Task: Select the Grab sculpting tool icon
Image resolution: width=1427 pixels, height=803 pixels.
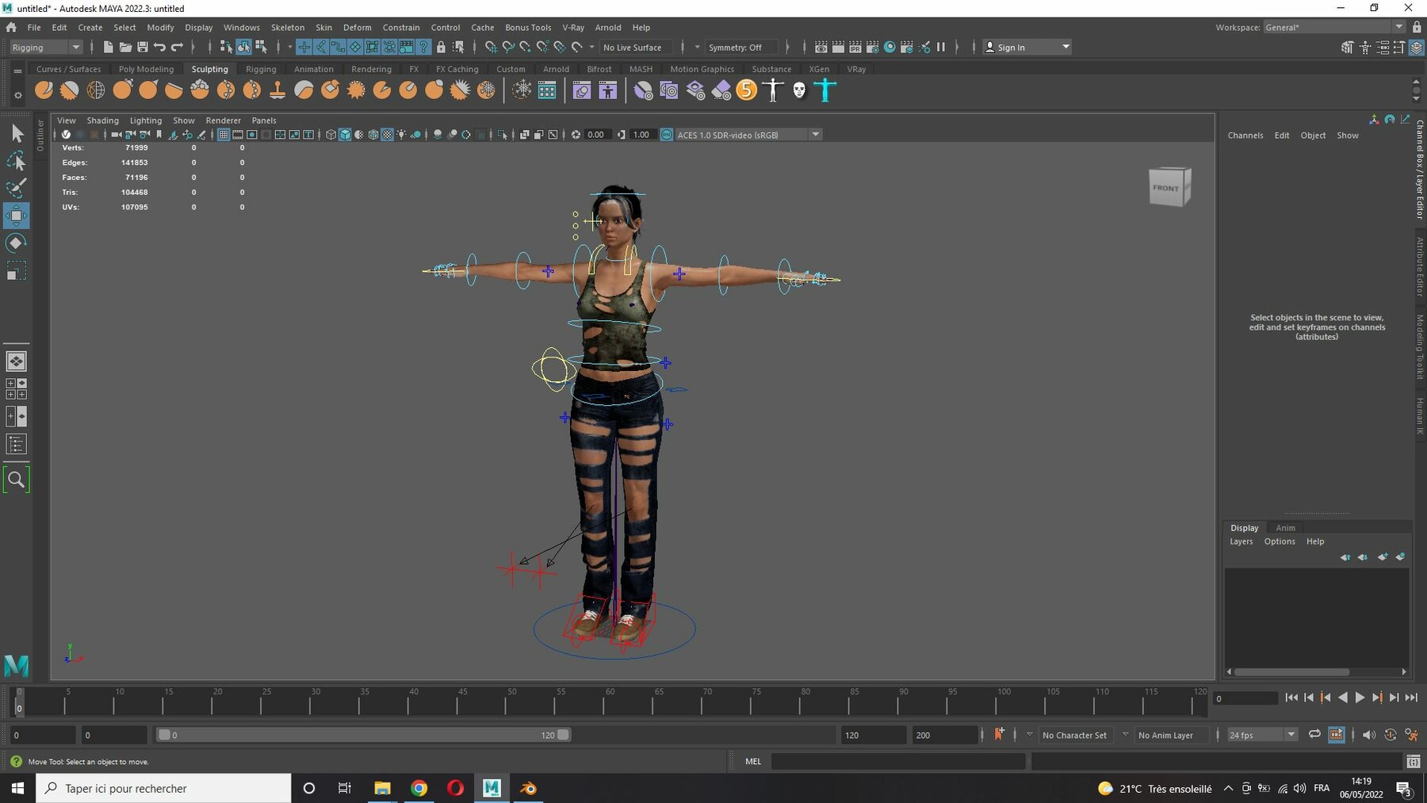Action: click(x=122, y=90)
